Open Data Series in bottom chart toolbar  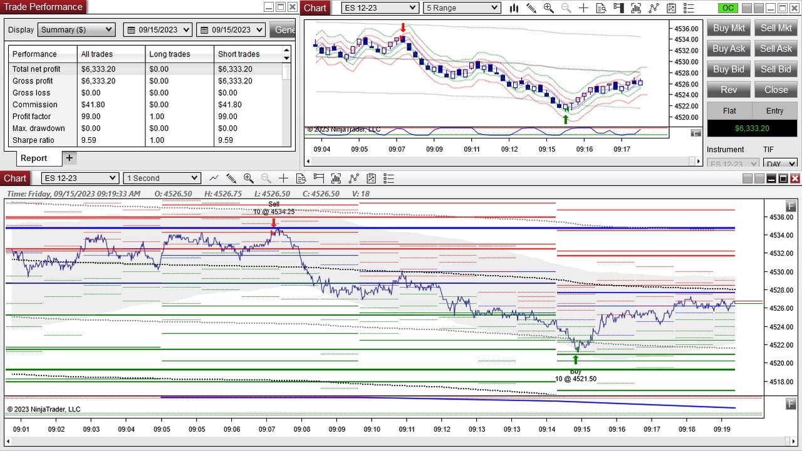tap(336, 179)
